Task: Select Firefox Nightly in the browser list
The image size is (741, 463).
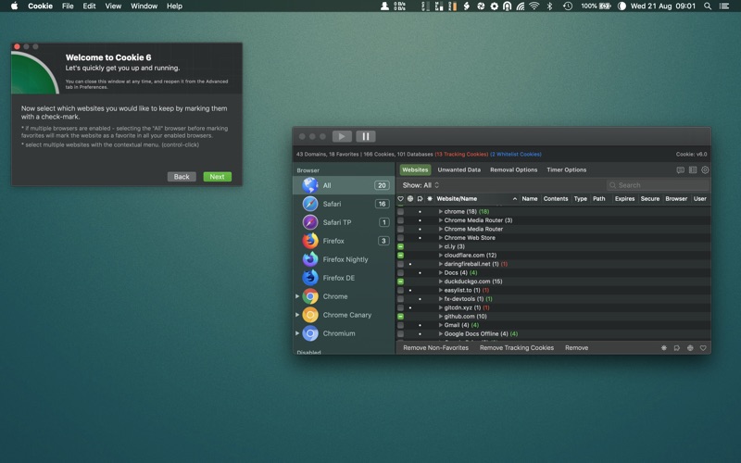Action: [345, 259]
